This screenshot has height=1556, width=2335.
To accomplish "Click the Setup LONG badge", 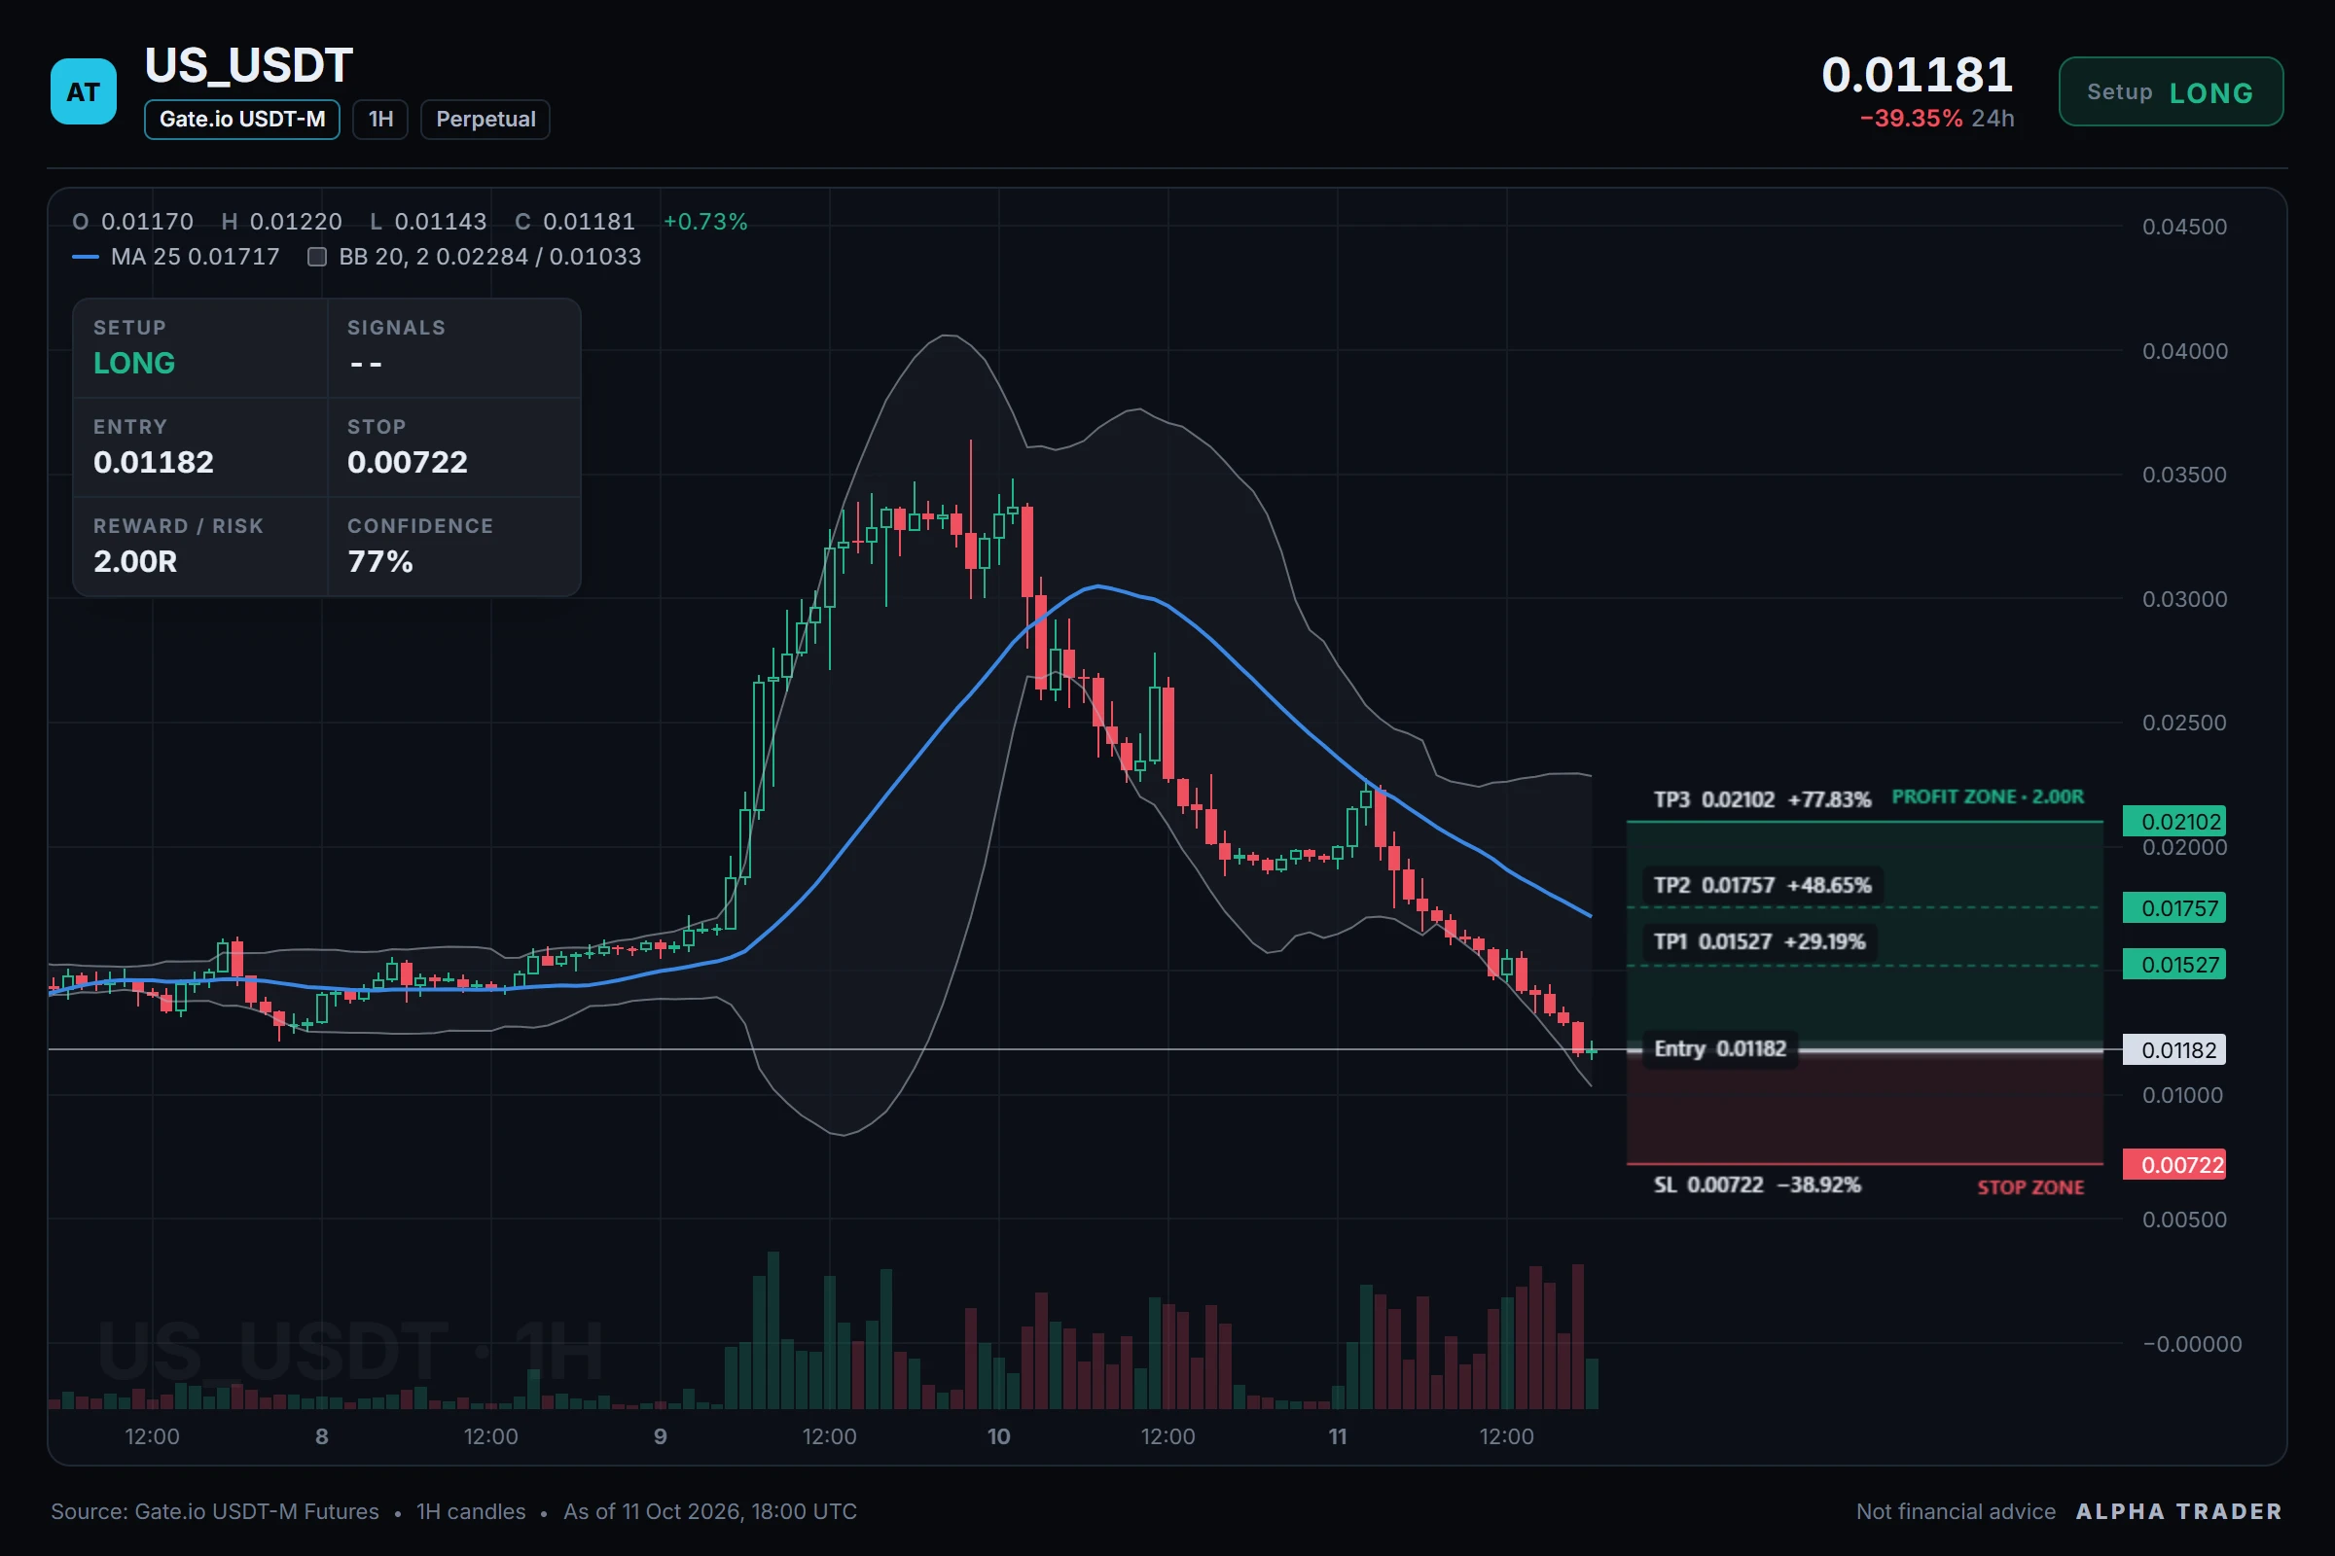I will [2171, 91].
